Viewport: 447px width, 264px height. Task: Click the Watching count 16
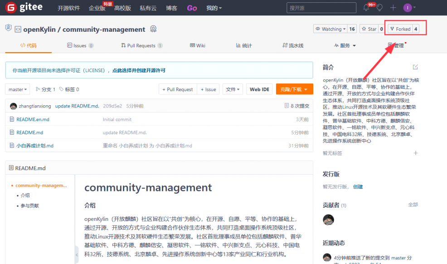(352, 29)
